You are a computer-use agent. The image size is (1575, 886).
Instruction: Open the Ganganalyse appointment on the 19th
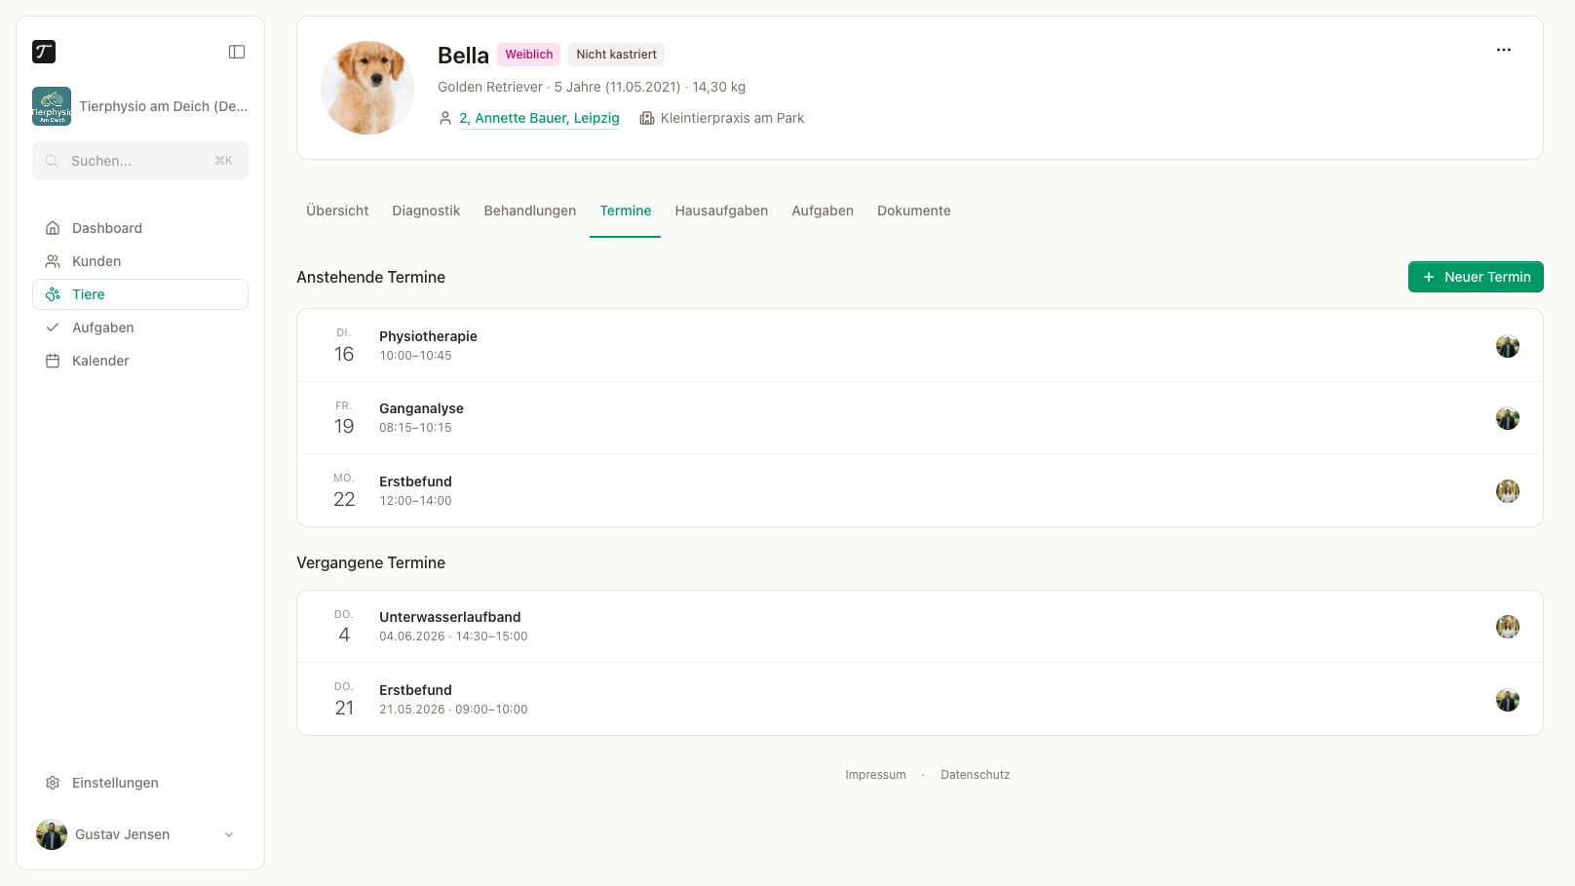pyautogui.click(x=920, y=418)
